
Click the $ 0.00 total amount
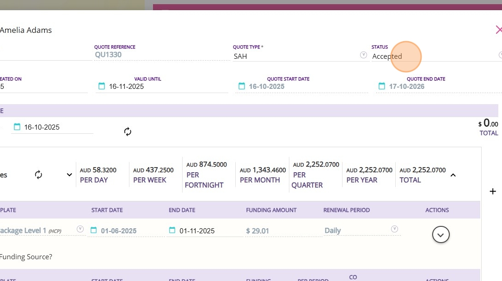click(x=488, y=123)
